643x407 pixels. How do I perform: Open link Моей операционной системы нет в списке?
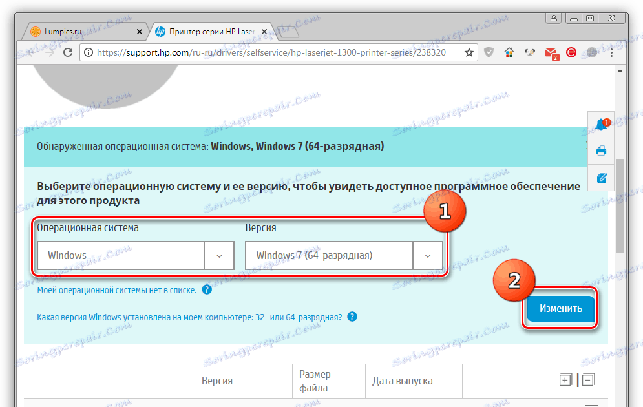click(x=117, y=290)
